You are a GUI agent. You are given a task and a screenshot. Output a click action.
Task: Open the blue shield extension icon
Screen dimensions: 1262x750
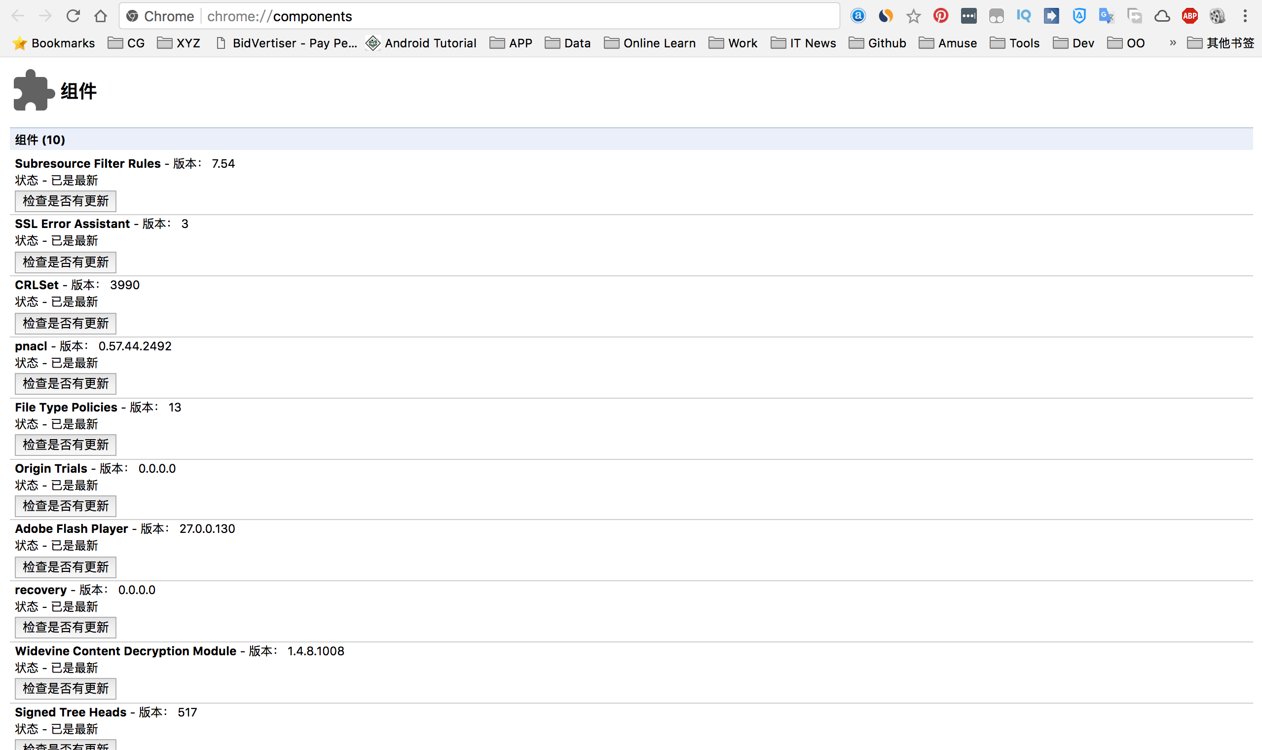[1079, 16]
